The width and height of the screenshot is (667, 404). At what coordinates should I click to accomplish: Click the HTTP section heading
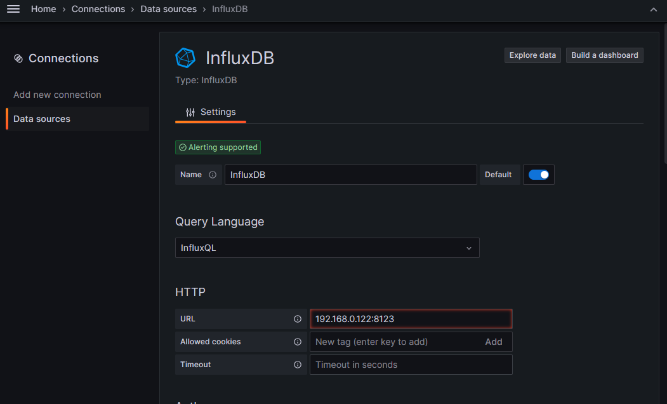pos(190,292)
